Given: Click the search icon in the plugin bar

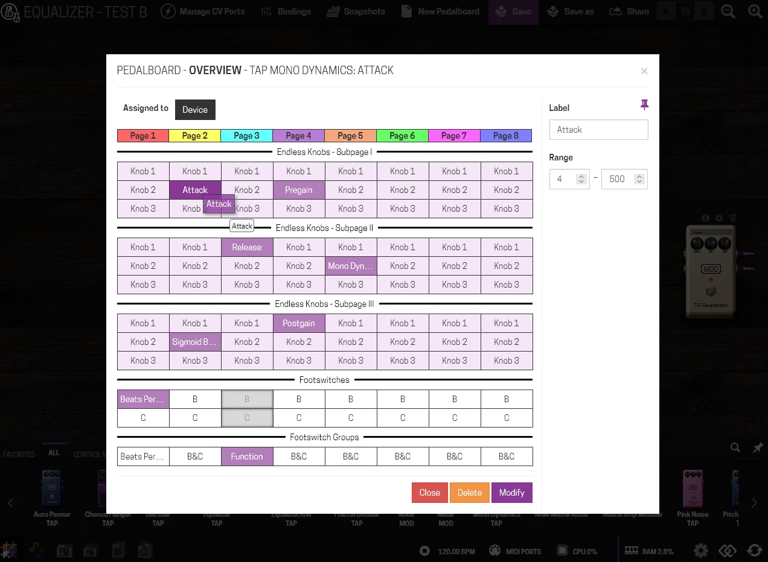Looking at the screenshot, I should point(735,447).
